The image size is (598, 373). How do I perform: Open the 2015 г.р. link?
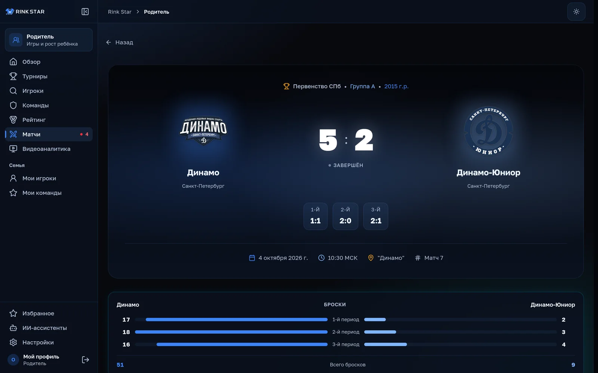396,86
